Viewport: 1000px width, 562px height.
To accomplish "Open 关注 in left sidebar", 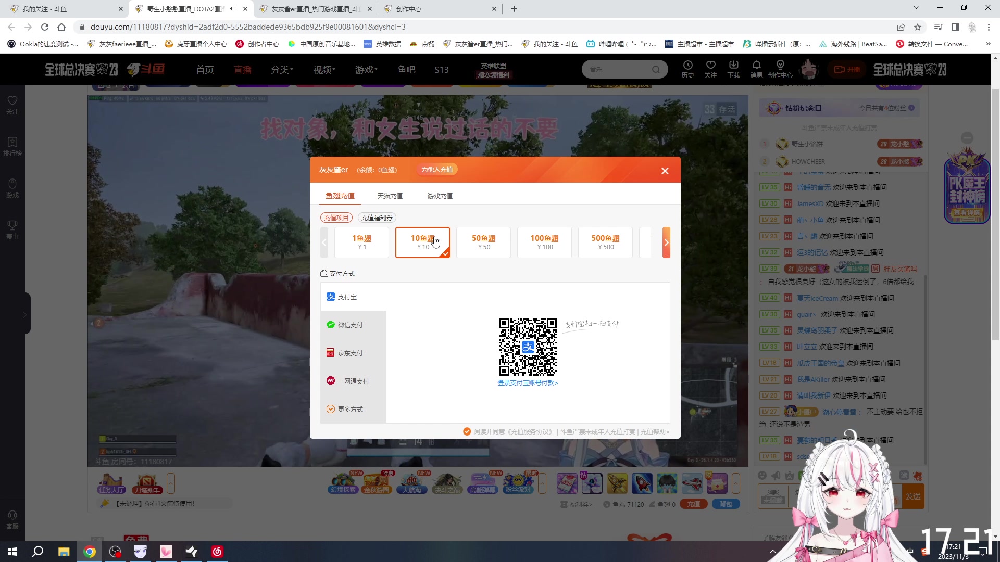I will [12, 105].
